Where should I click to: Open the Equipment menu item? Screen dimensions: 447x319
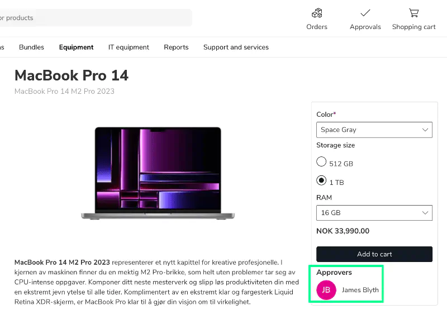click(x=76, y=47)
